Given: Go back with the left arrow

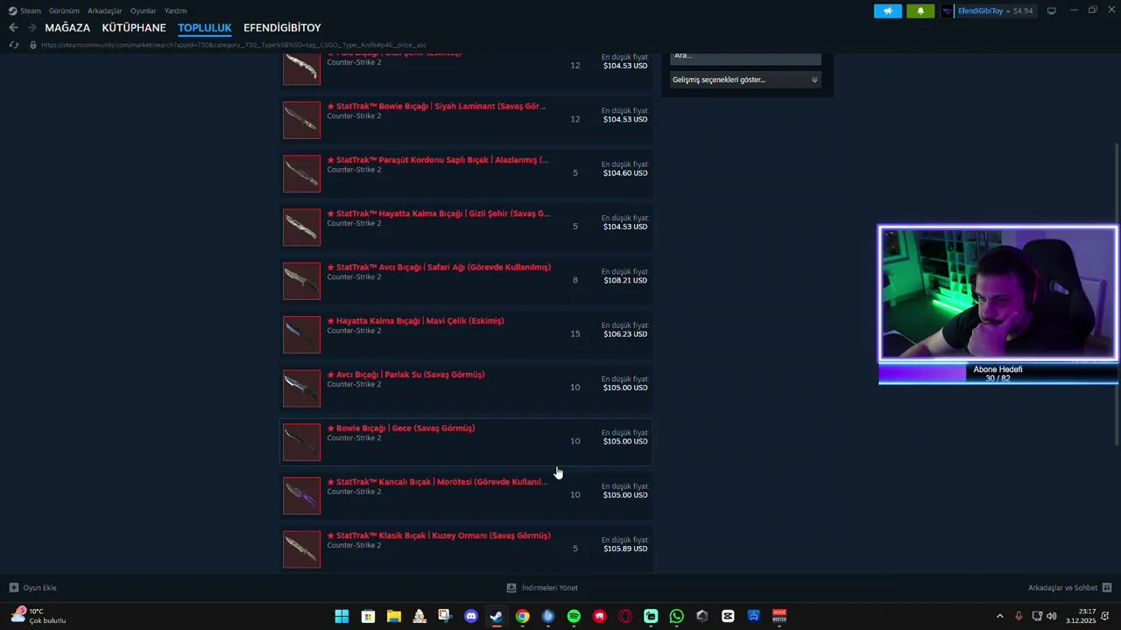Looking at the screenshot, I should 13,28.
